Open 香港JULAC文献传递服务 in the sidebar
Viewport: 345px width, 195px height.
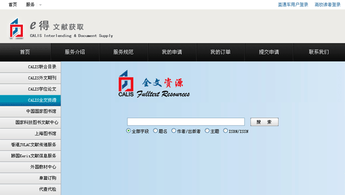click(30, 145)
